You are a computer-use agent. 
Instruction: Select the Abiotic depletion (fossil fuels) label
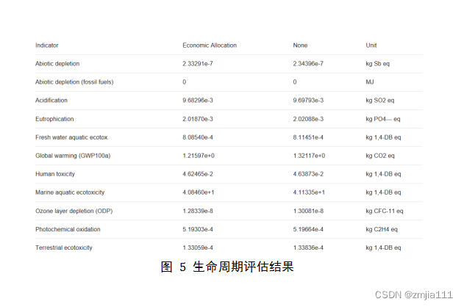[74, 82]
